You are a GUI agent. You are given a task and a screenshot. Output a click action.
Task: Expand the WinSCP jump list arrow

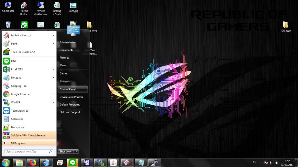(x=53, y=102)
